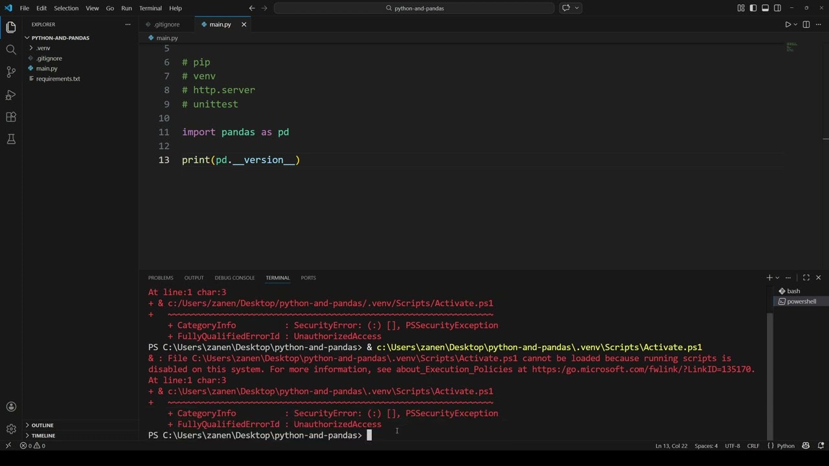The height and width of the screenshot is (466, 829).
Task: Go back with navigation arrow
Action: 252,8
